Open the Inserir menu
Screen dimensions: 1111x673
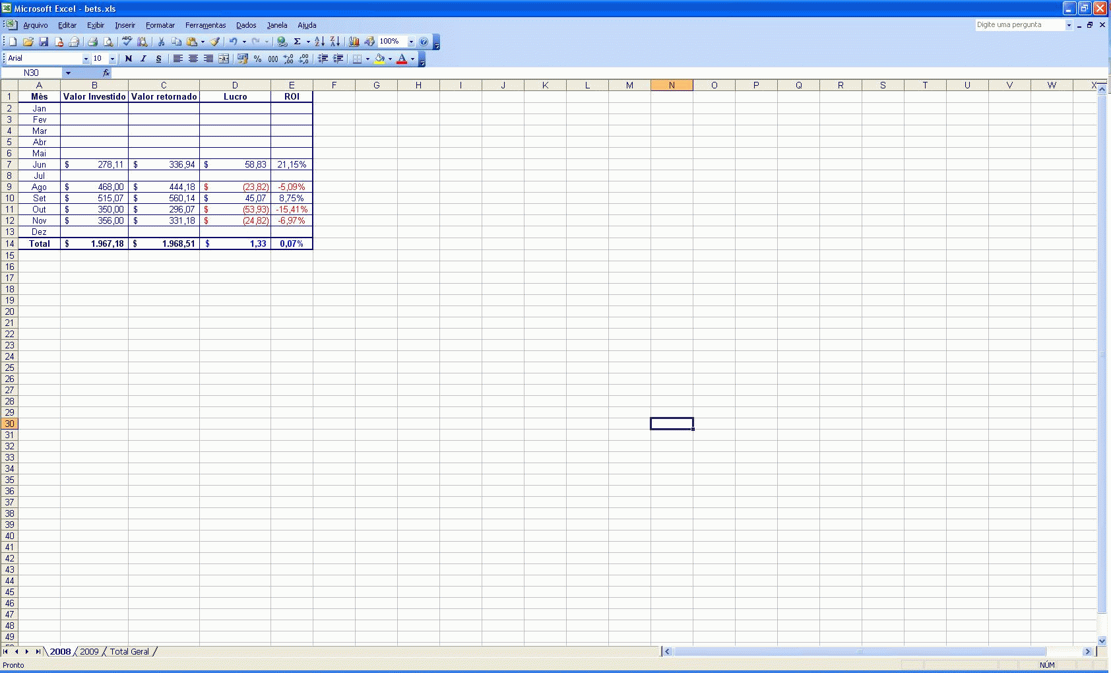[125, 25]
